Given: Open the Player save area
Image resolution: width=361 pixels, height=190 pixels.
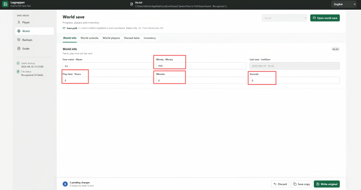Looking at the screenshot, I should coord(35,22).
